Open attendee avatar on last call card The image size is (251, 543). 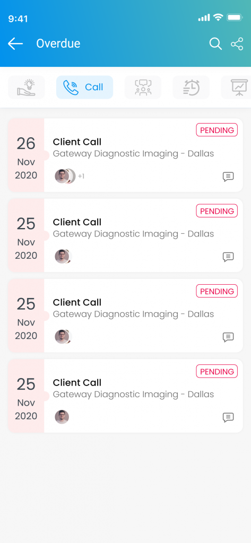point(62,417)
